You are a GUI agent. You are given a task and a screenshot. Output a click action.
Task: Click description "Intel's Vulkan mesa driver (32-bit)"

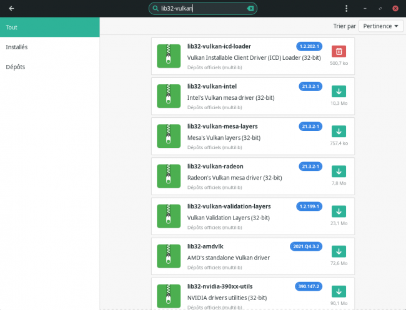click(230, 98)
